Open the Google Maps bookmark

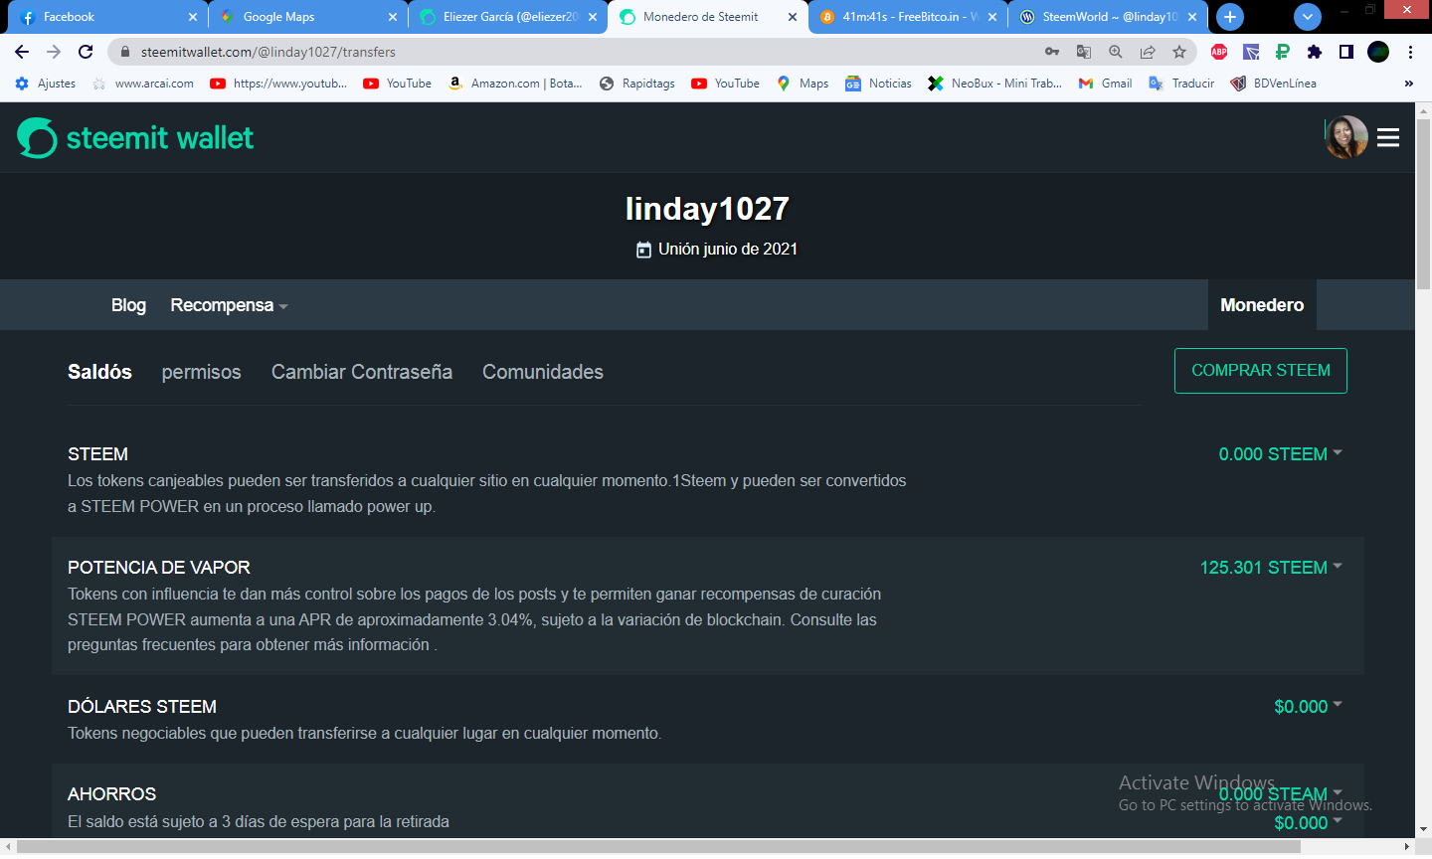coord(803,84)
